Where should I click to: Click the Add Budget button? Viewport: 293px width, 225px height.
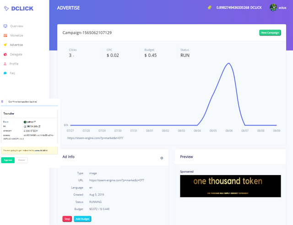(82, 219)
